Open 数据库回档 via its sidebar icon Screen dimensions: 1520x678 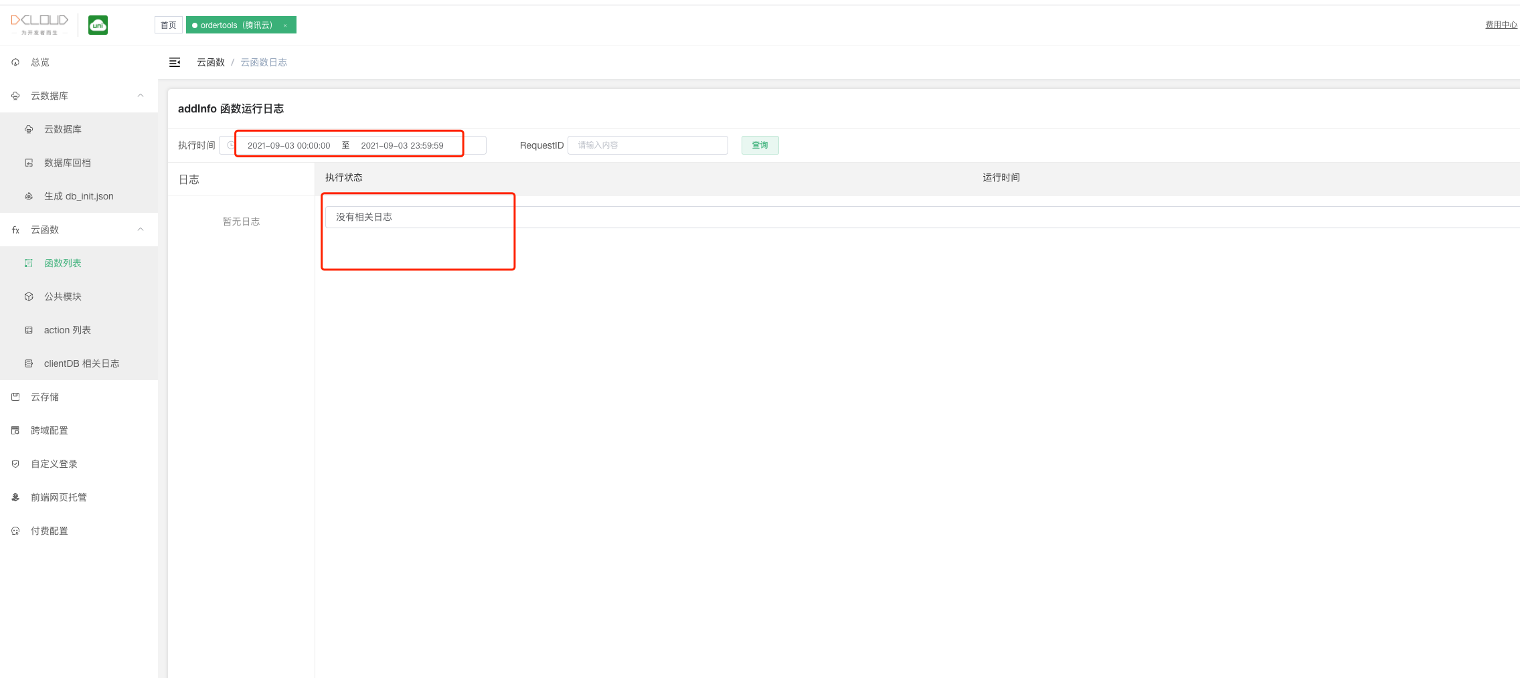pyautogui.click(x=29, y=163)
